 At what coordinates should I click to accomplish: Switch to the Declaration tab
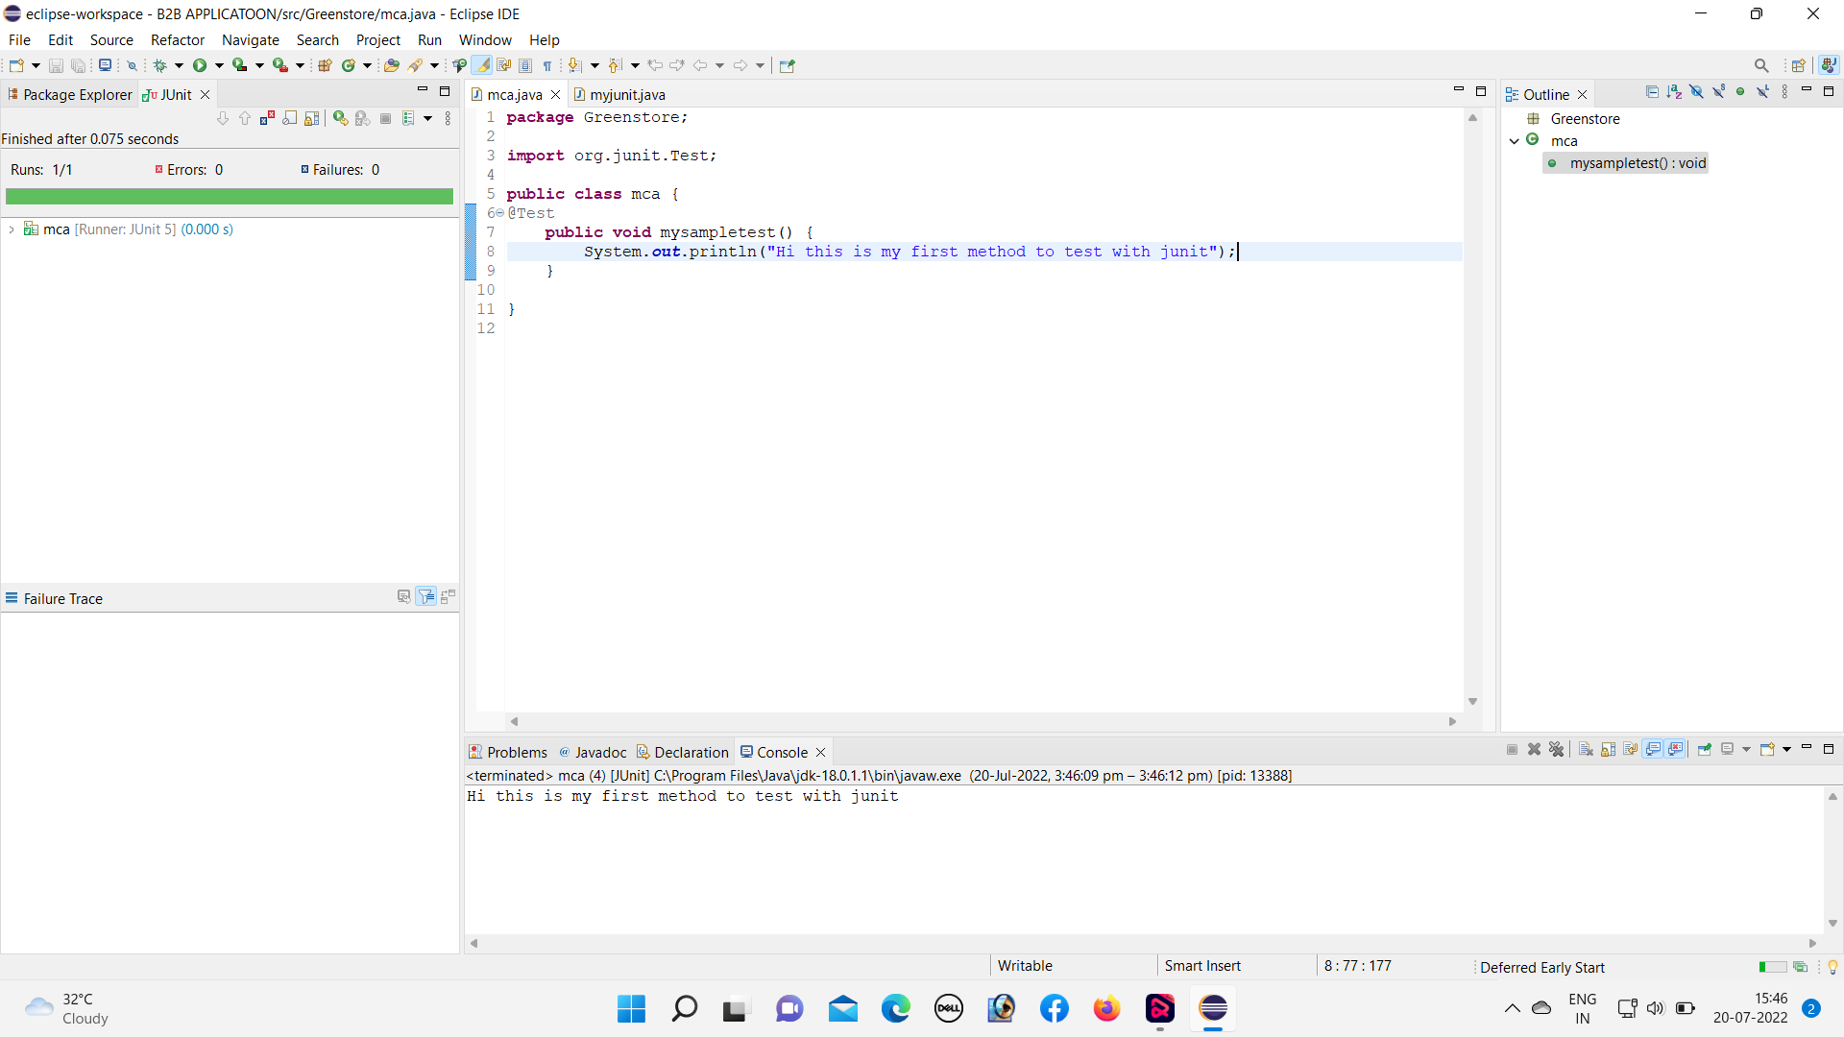pos(683,752)
